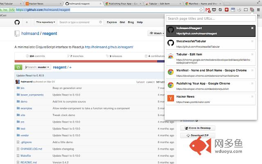Switch to Publishing Your App in popup
The height and width of the screenshot is (164, 262).
(x=211, y=86)
